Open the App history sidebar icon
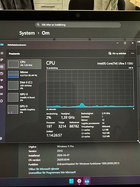This screenshot has height=187, width=140. (2, 73)
